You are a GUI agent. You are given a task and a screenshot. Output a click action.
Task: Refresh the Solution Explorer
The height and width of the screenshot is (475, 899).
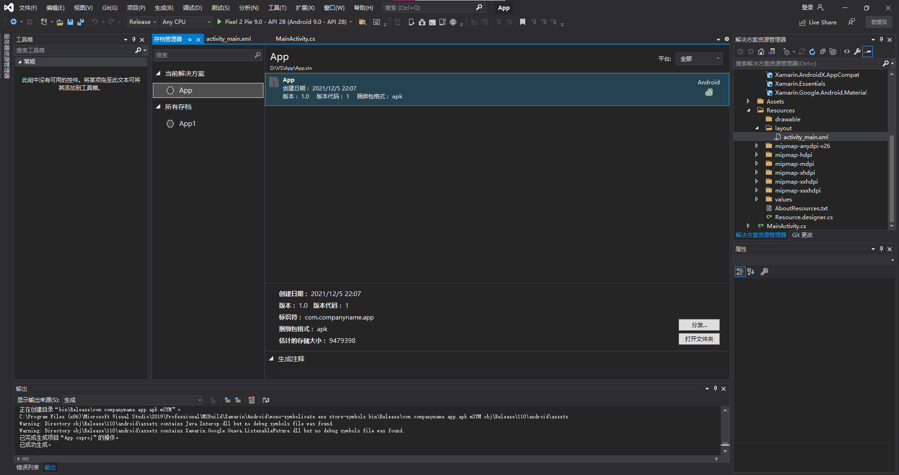(812, 52)
